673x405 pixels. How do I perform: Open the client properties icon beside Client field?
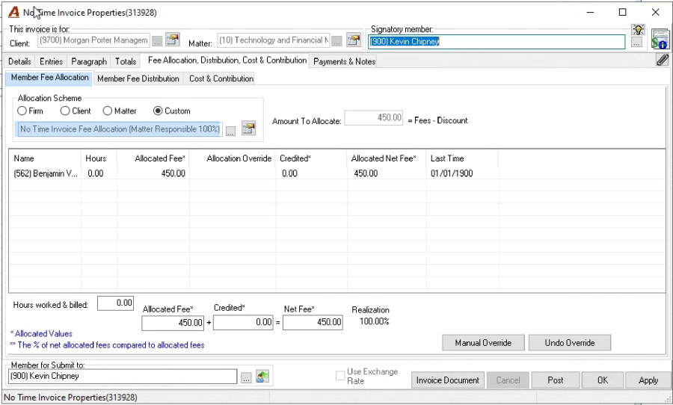tap(173, 40)
